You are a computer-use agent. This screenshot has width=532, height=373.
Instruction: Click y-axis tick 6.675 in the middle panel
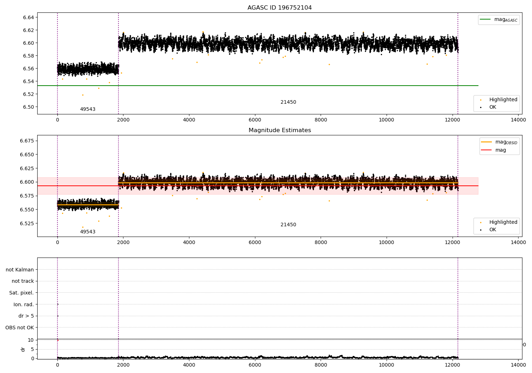[x=27, y=141]
